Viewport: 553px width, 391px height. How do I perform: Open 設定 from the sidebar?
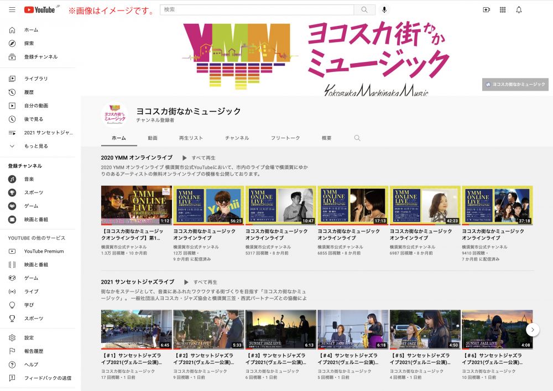pyautogui.click(x=29, y=338)
